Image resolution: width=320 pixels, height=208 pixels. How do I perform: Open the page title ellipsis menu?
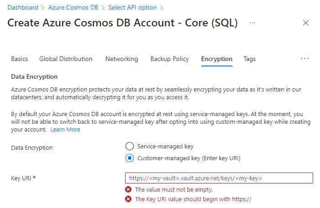[252, 23]
